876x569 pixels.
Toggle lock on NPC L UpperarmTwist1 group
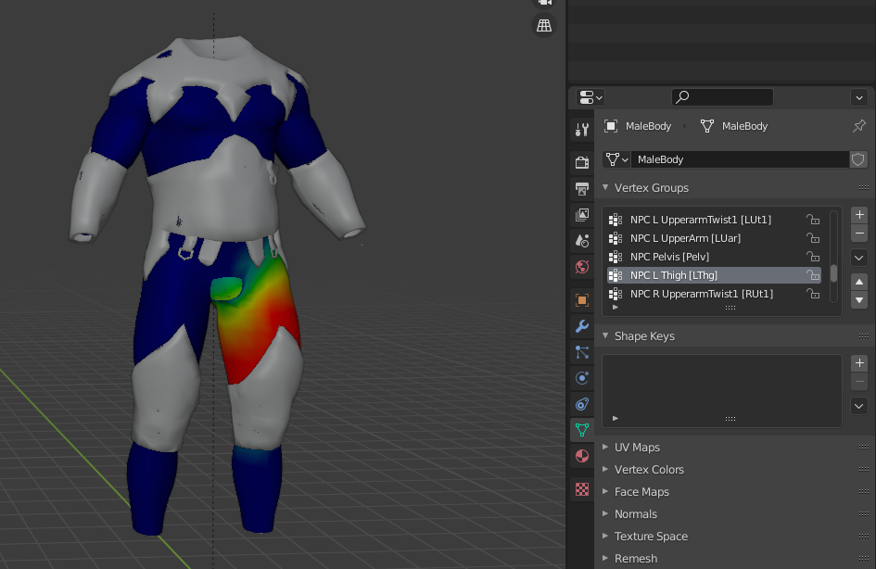(x=813, y=220)
